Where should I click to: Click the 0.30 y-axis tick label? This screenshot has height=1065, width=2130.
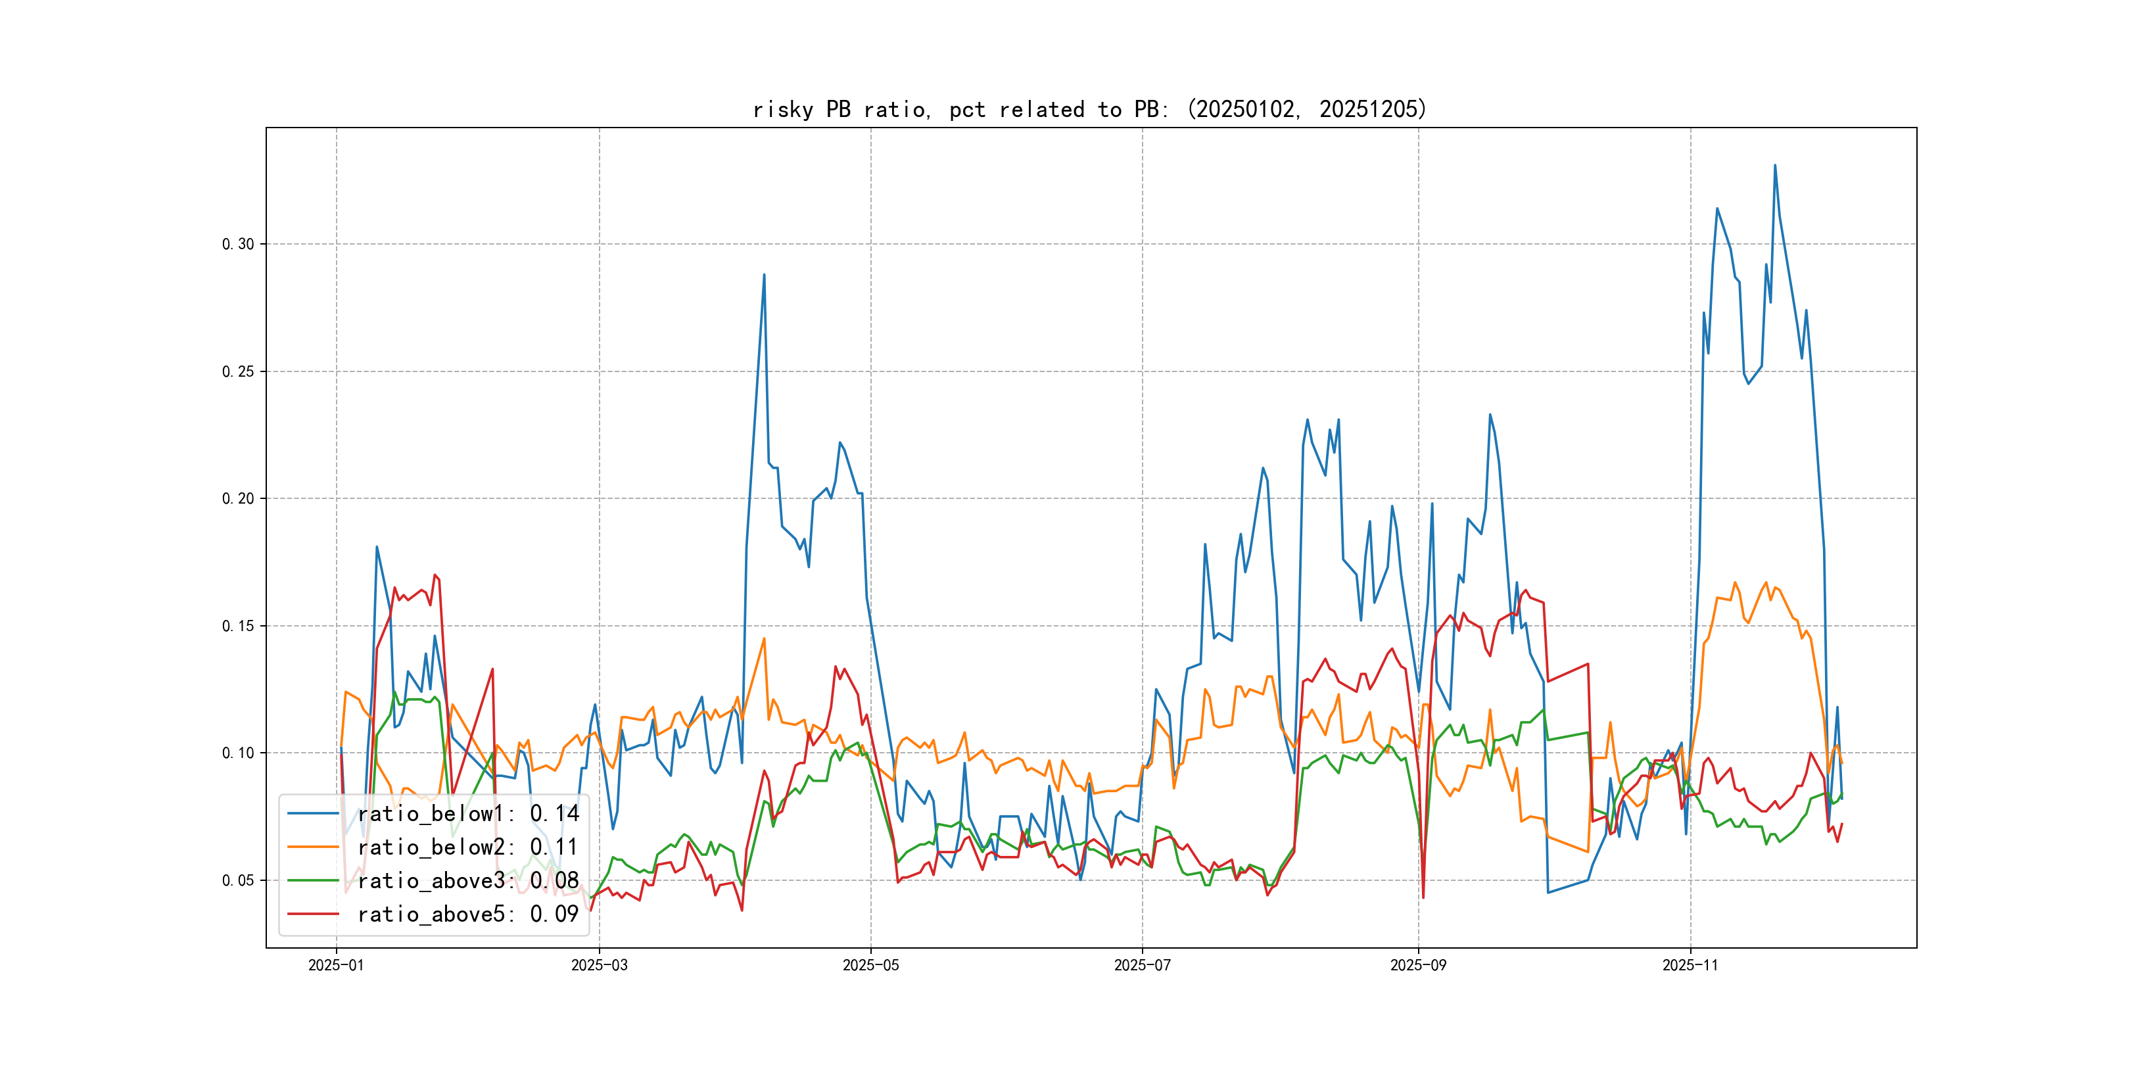[238, 244]
